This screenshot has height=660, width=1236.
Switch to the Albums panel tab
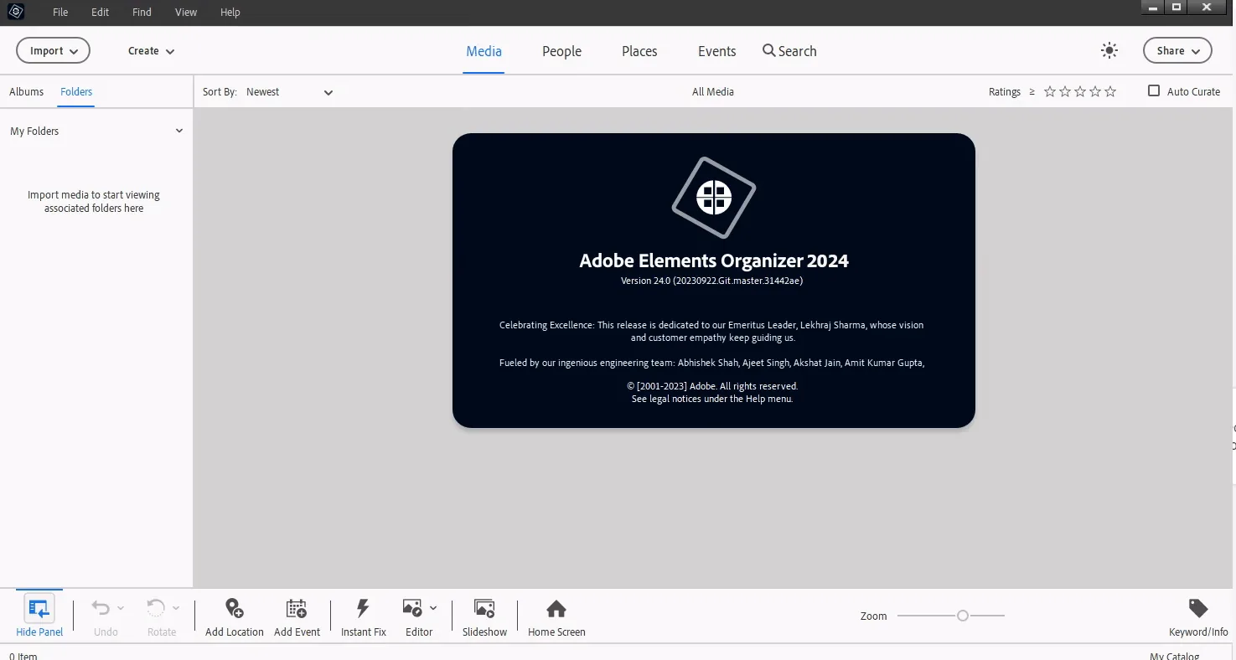pyautogui.click(x=26, y=91)
